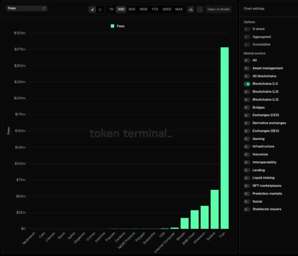The width and height of the screenshot is (298, 256).
Task: Click the Options section label
Action: [249, 22]
